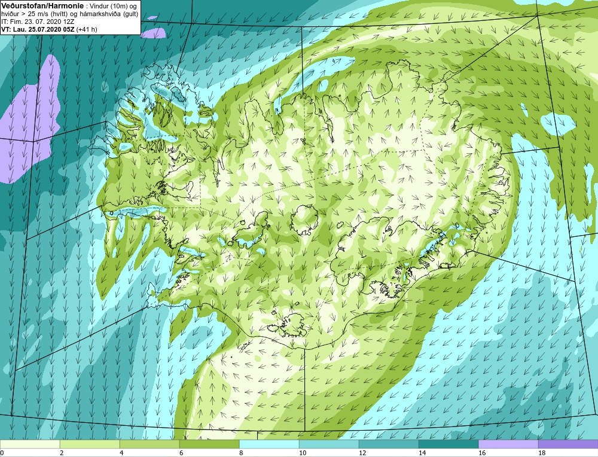598x457 pixels.
Task: Click the 'IT: Fim. 23. 07. 2020 12Z' line
Action: tap(38, 22)
